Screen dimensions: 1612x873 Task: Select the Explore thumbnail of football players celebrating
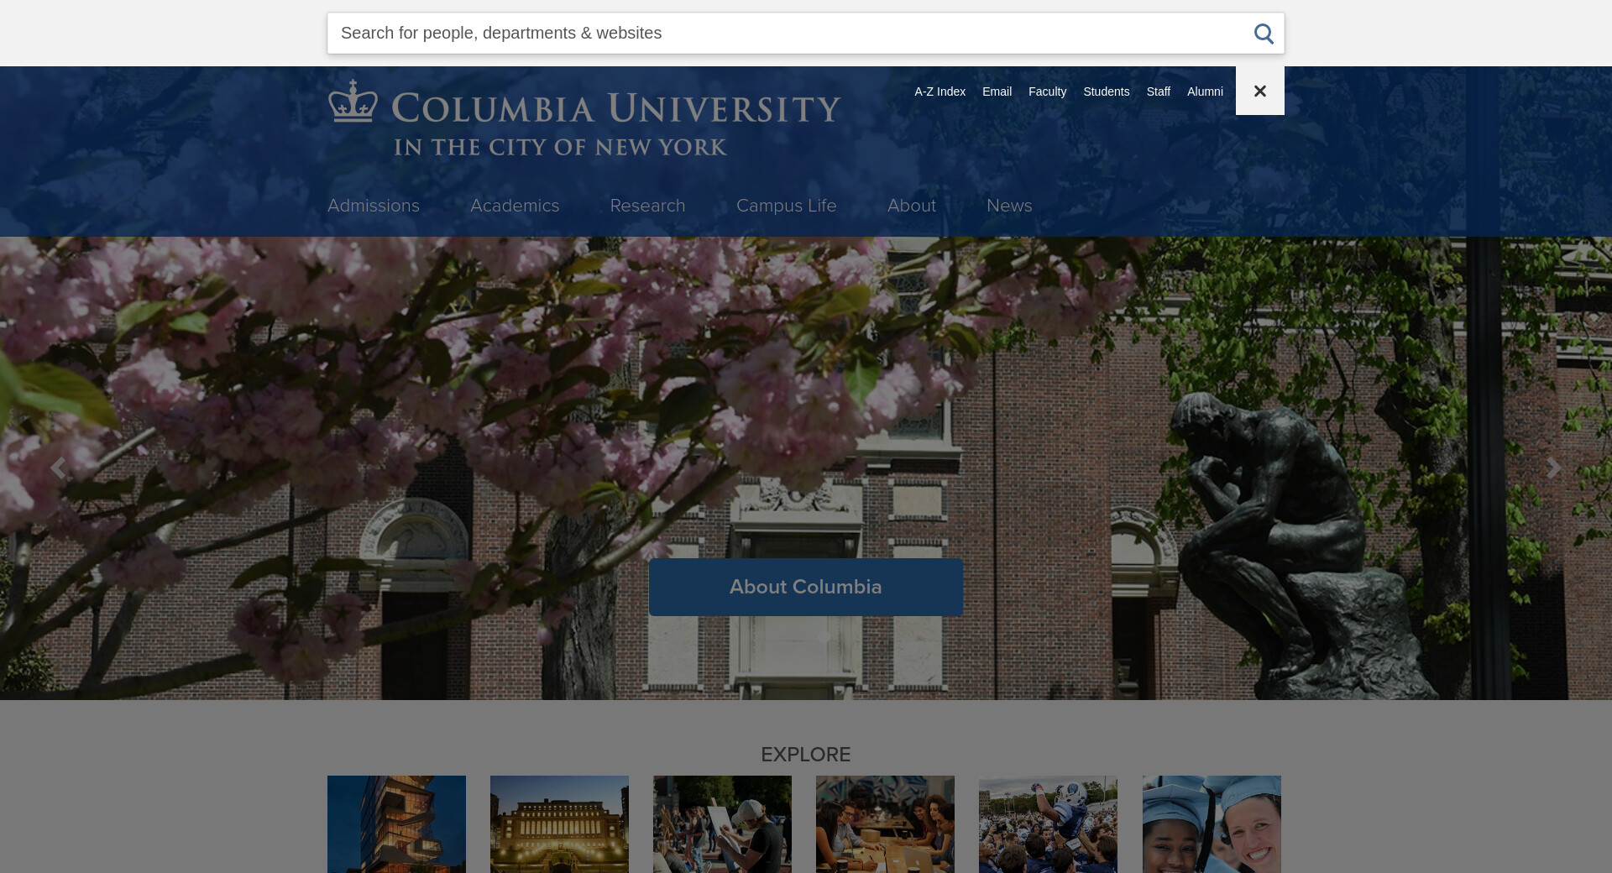point(1048,824)
